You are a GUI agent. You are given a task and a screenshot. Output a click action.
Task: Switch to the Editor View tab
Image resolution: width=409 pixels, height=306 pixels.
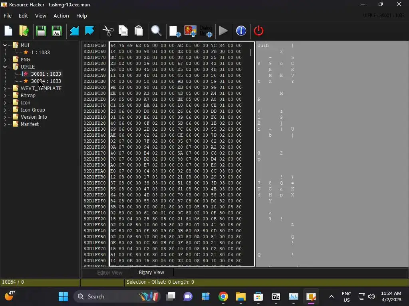point(109,273)
